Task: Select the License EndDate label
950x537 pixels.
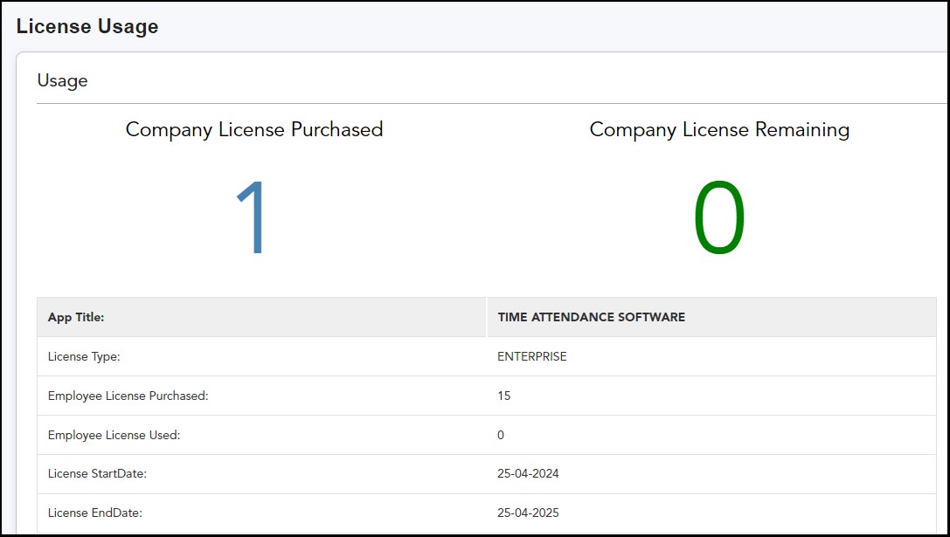Action: click(x=94, y=513)
